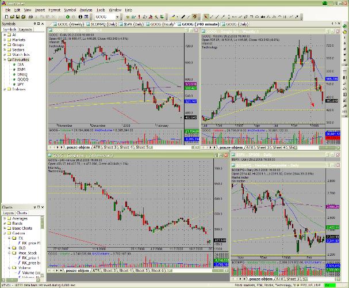
Task: Click the Charts tree vertical scrollbar
Action: [x=43, y=246]
